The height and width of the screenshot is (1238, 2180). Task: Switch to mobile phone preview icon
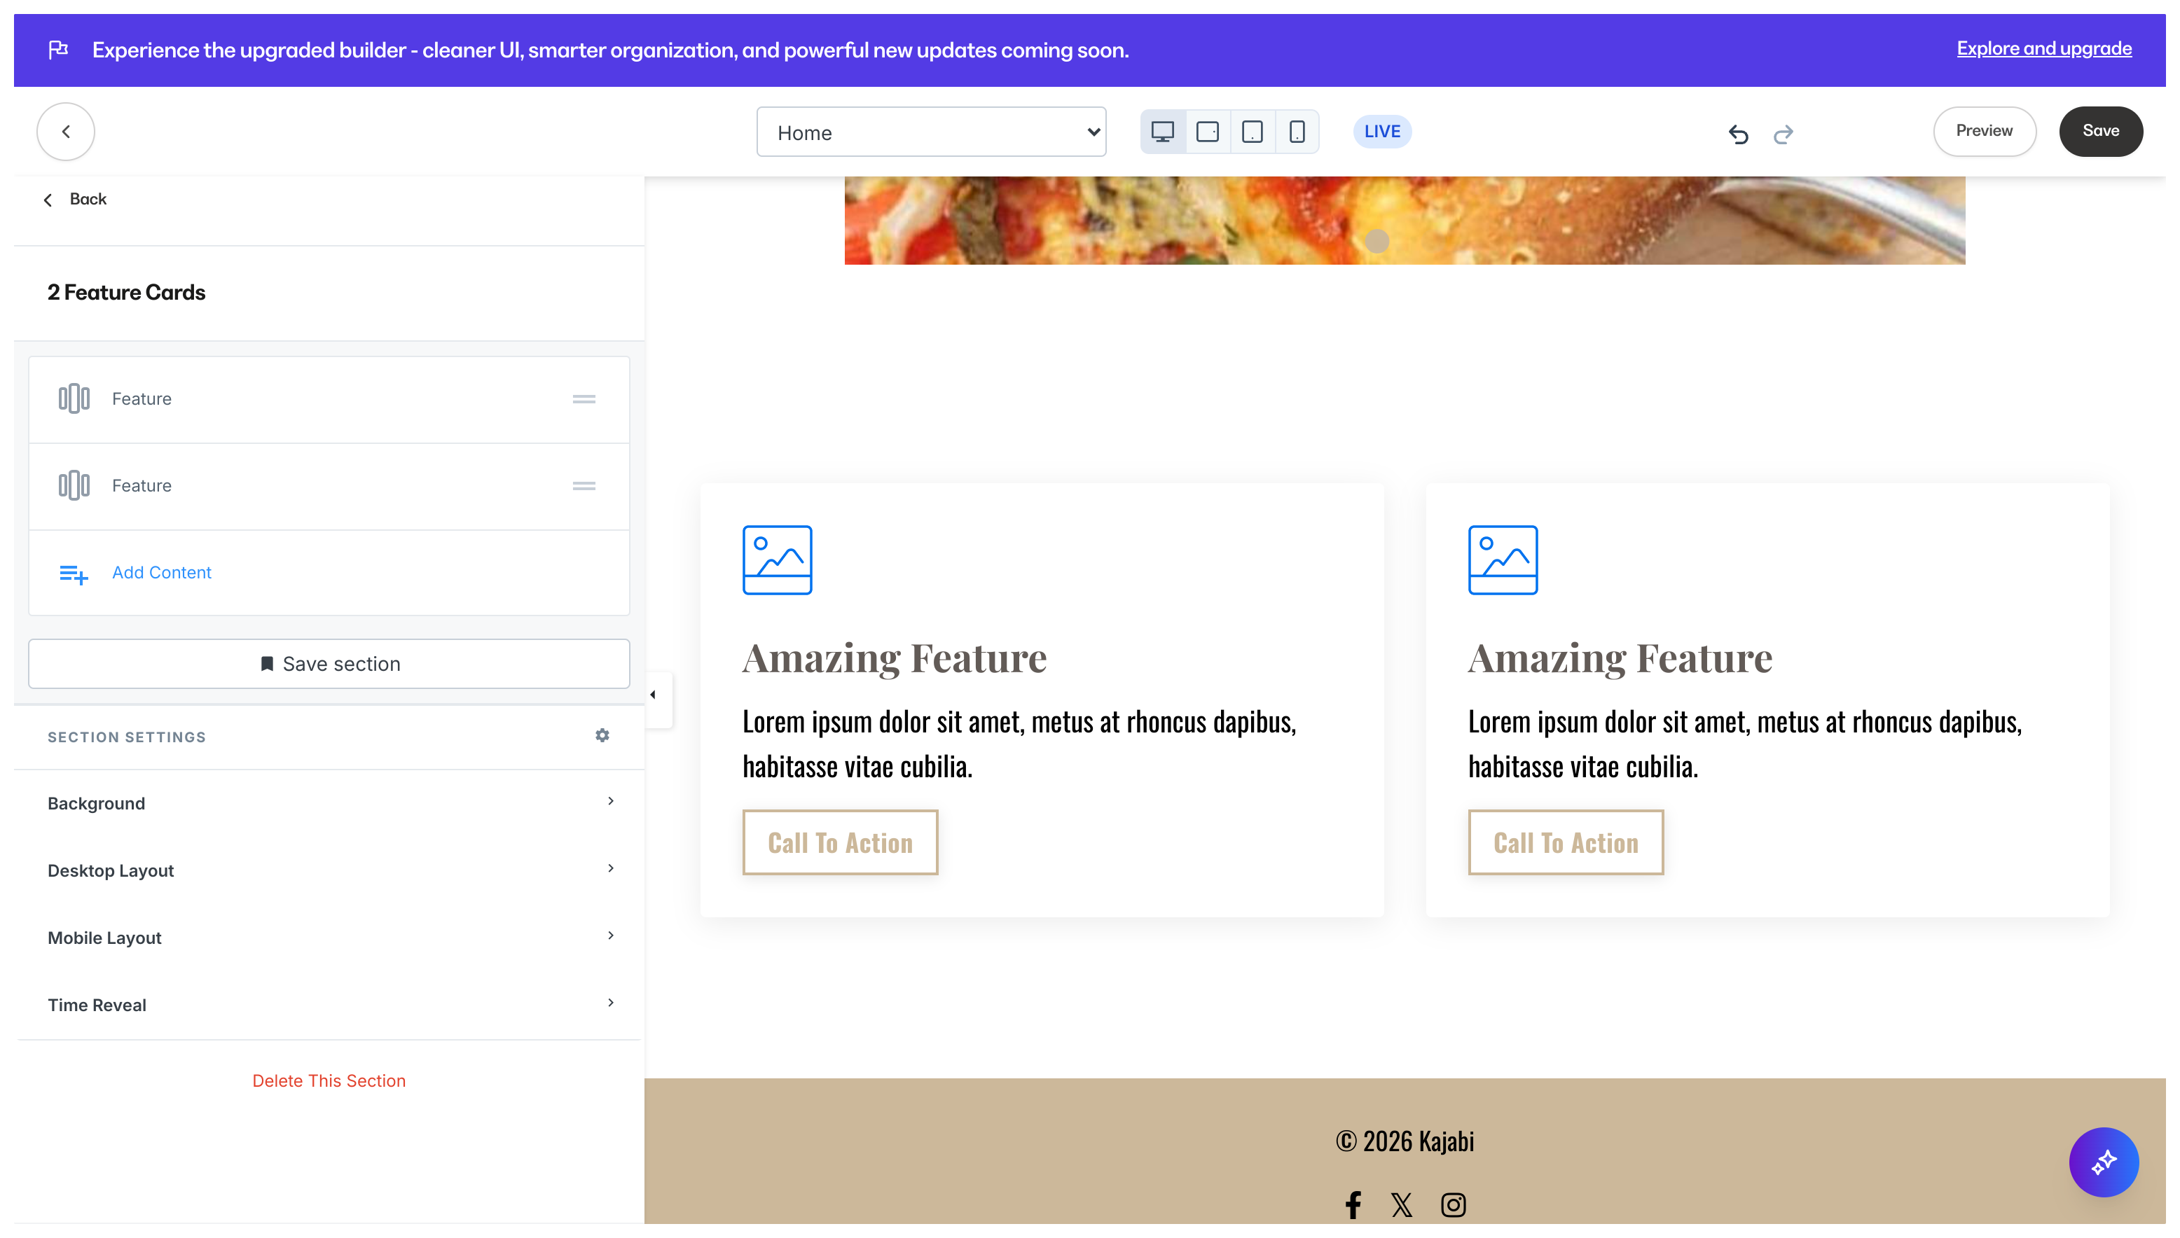(x=1296, y=132)
